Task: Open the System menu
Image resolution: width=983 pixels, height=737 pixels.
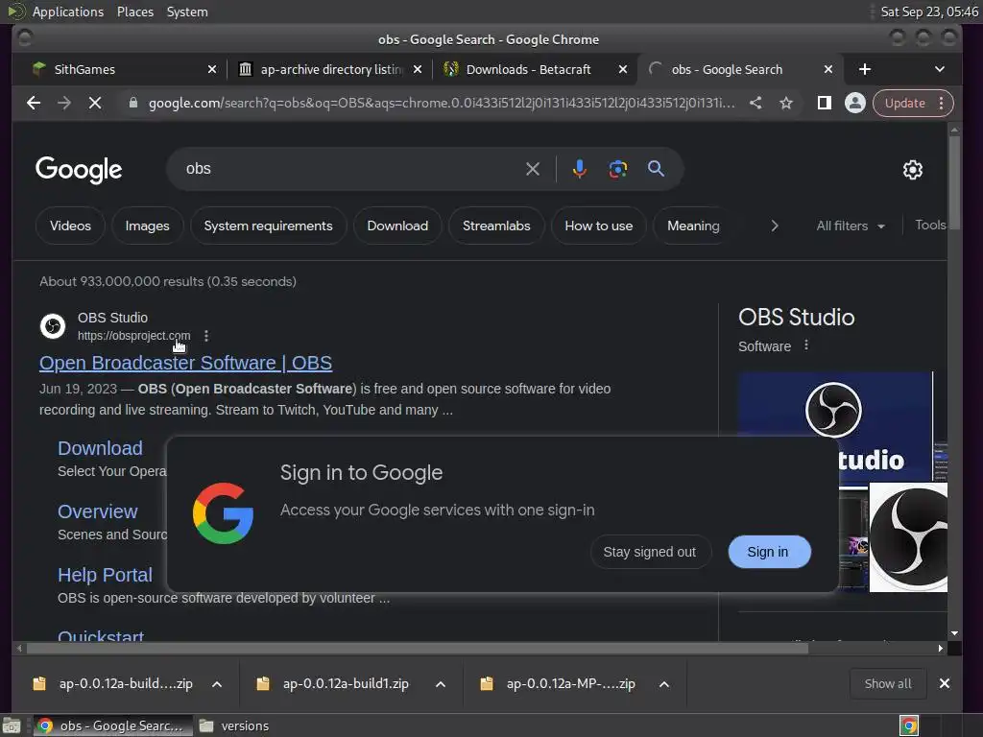Action: coord(187,12)
